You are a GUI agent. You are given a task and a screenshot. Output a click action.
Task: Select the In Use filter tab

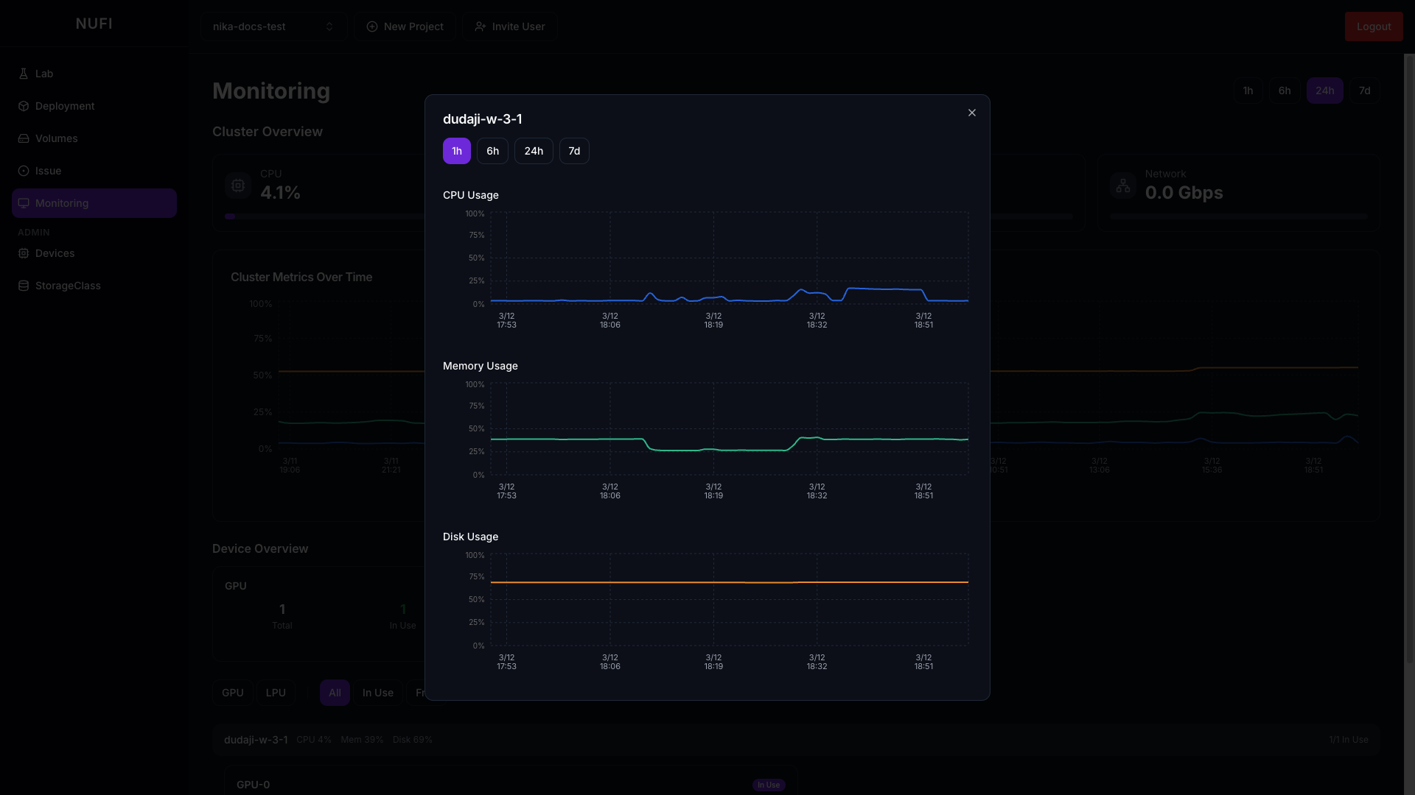point(377,693)
